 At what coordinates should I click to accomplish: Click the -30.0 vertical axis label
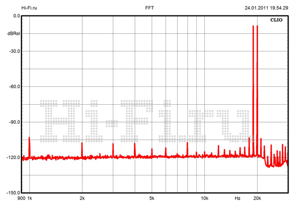point(14,51)
